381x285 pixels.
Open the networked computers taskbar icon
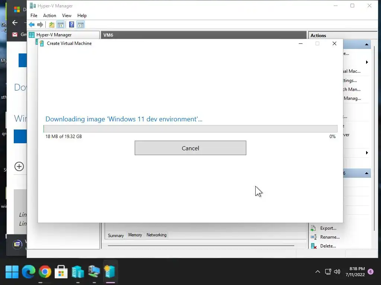coord(94,271)
